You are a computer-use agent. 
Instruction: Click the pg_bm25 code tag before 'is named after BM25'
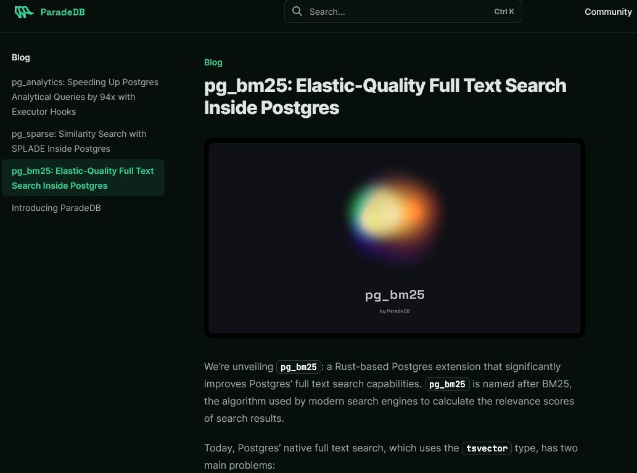tap(447, 384)
